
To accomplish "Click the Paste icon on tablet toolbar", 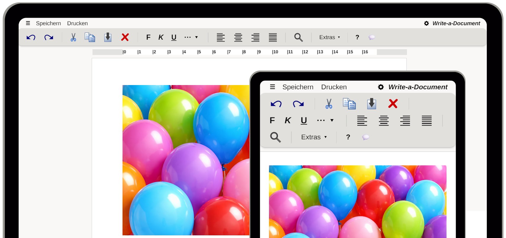I will click(372, 104).
